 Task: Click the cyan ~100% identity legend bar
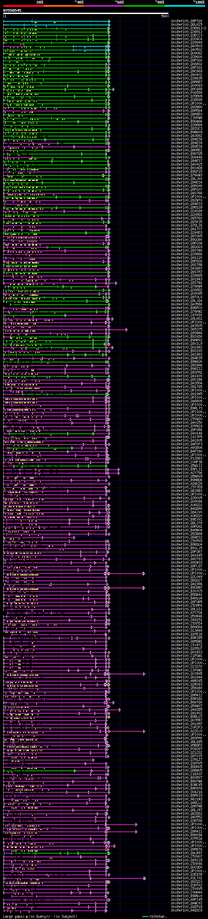pyautogui.click(x=185, y=6)
